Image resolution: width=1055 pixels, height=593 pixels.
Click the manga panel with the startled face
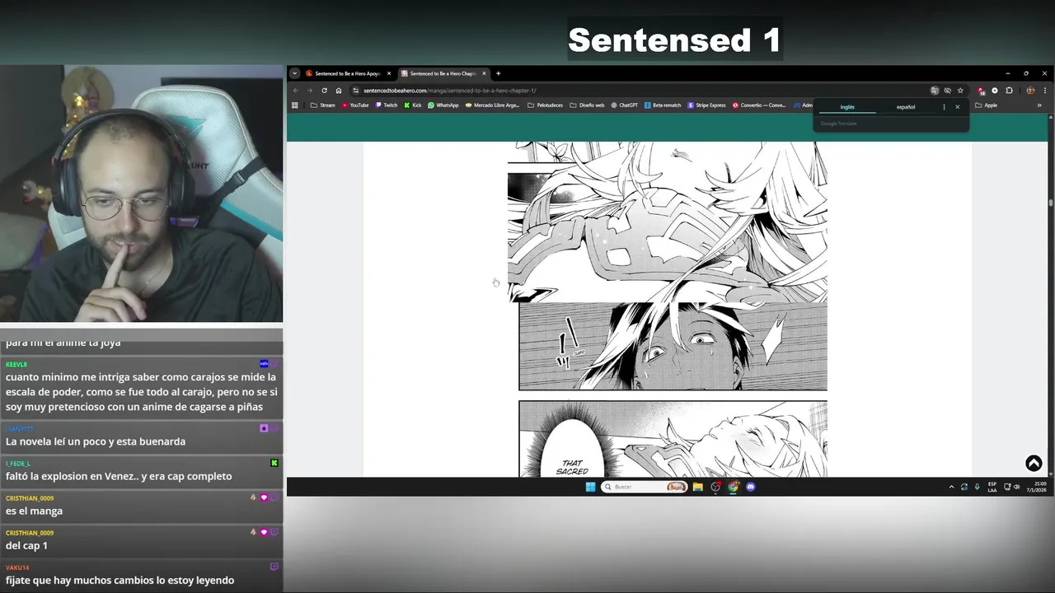tap(673, 346)
